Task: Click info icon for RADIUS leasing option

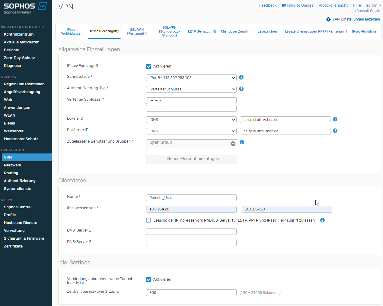Action: [322, 220]
